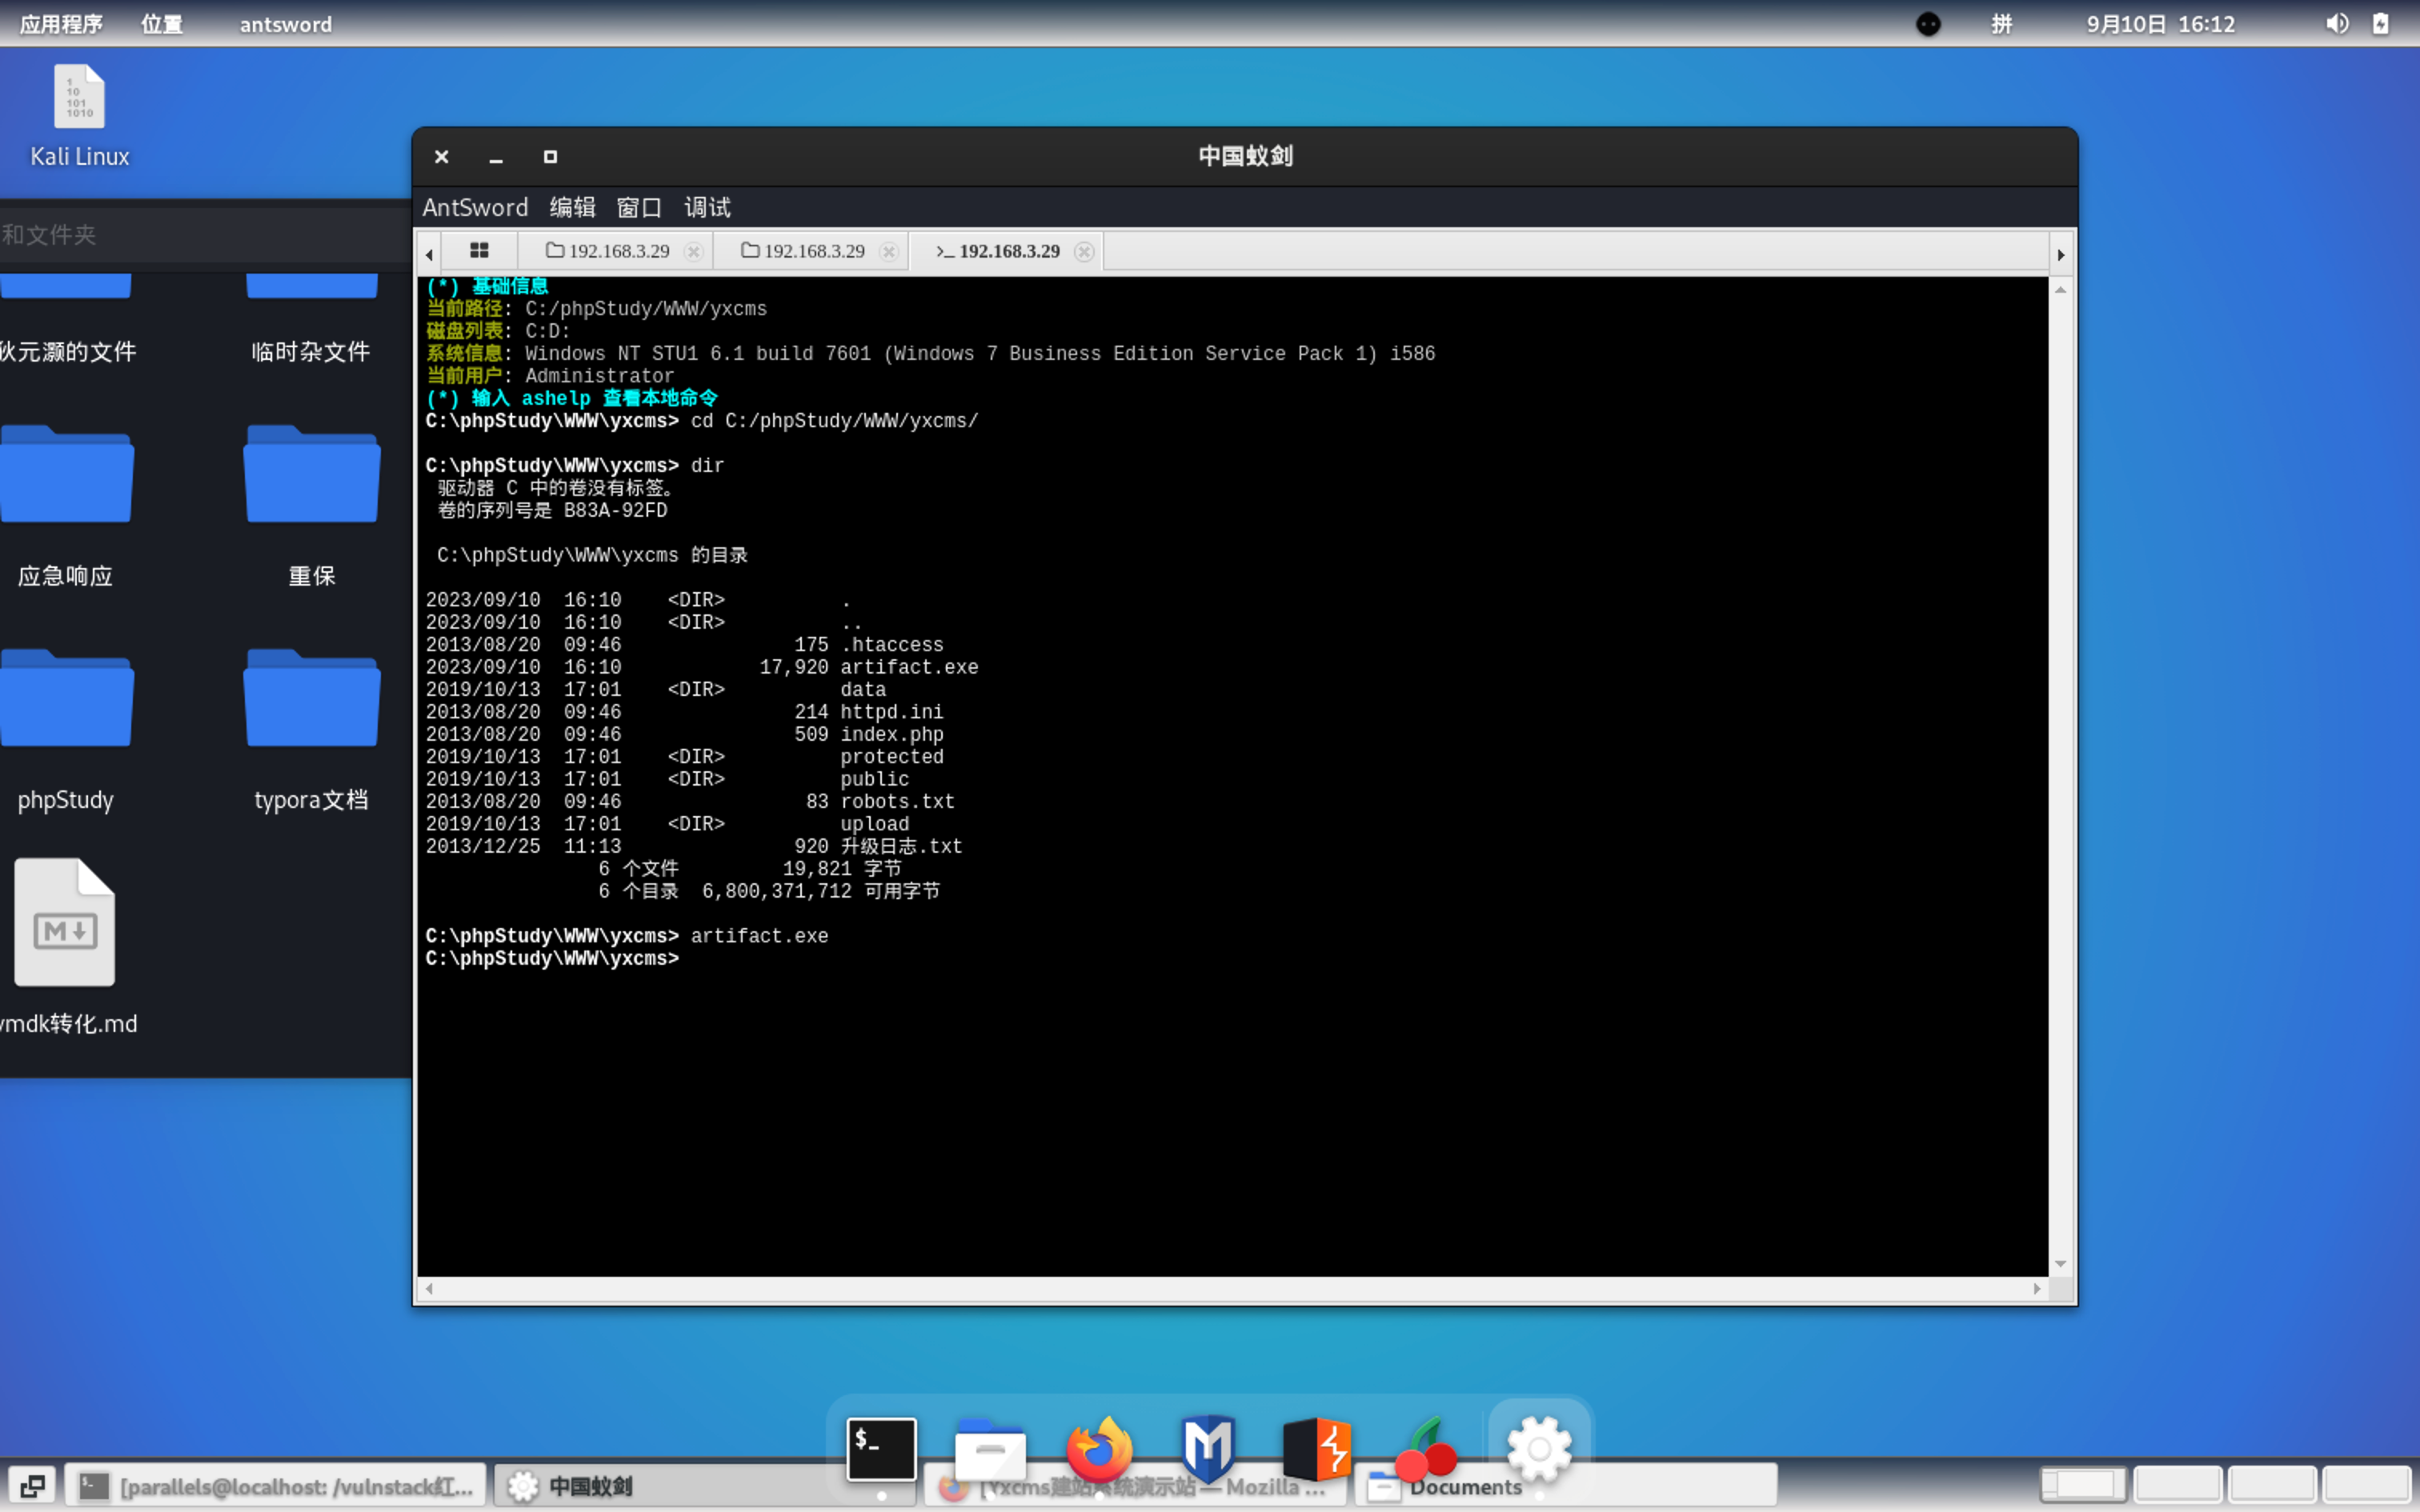The image size is (2420, 1512).
Task: Click the antsword app menu in top bar
Action: [285, 24]
